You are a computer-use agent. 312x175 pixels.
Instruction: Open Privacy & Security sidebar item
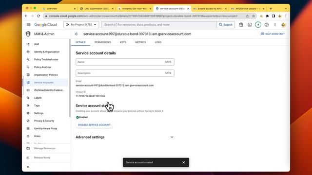point(46,121)
